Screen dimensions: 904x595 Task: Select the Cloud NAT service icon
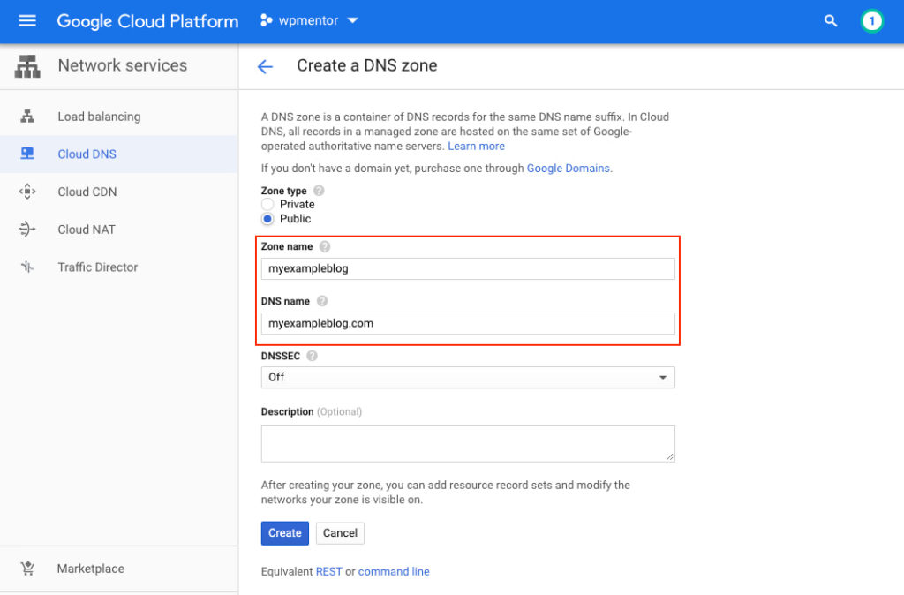(27, 229)
